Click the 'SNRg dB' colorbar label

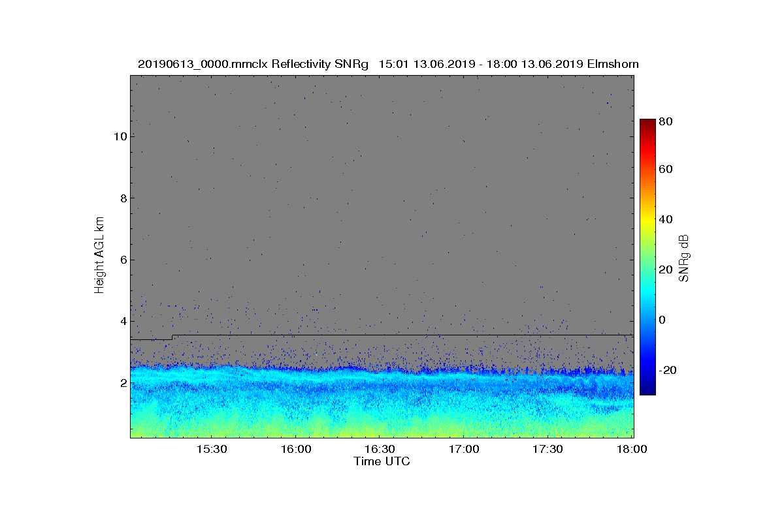click(x=684, y=258)
